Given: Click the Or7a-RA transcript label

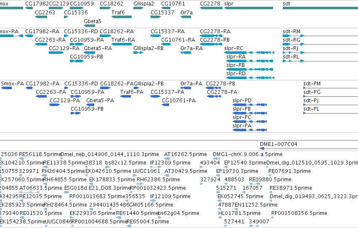Looking at the screenshot, I should (191, 48).
